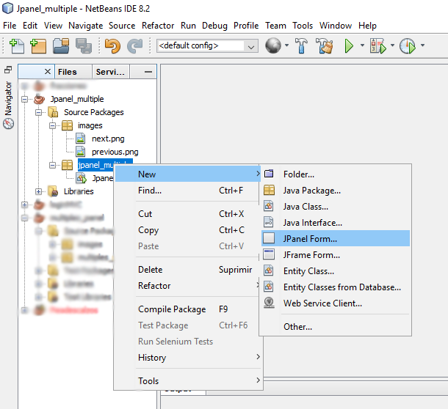
Task: Open the Profile Project dropdown arrow
Action: click(x=422, y=45)
